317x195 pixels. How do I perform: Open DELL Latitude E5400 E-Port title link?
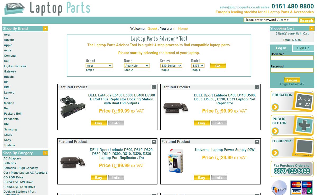[122, 99]
